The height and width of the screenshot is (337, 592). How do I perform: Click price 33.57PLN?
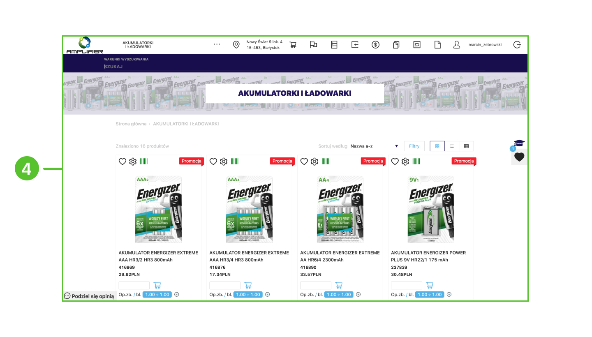(311, 275)
